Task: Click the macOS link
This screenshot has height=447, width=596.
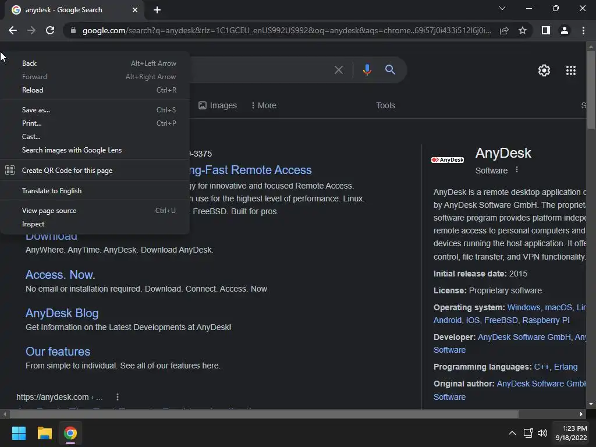Action: click(558, 307)
